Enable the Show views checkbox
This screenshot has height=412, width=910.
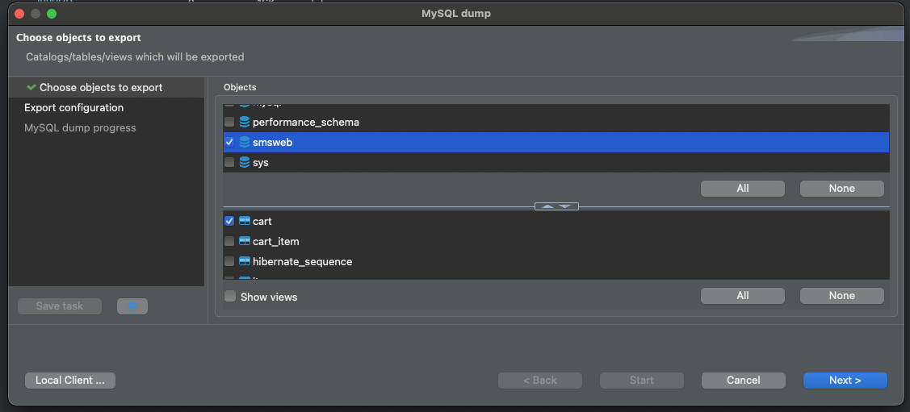pyautogui.click(x=230, y=296)
